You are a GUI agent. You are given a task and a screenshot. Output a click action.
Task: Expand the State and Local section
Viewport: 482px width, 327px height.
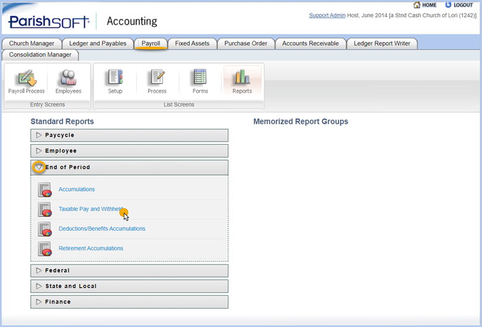point(129,286)
